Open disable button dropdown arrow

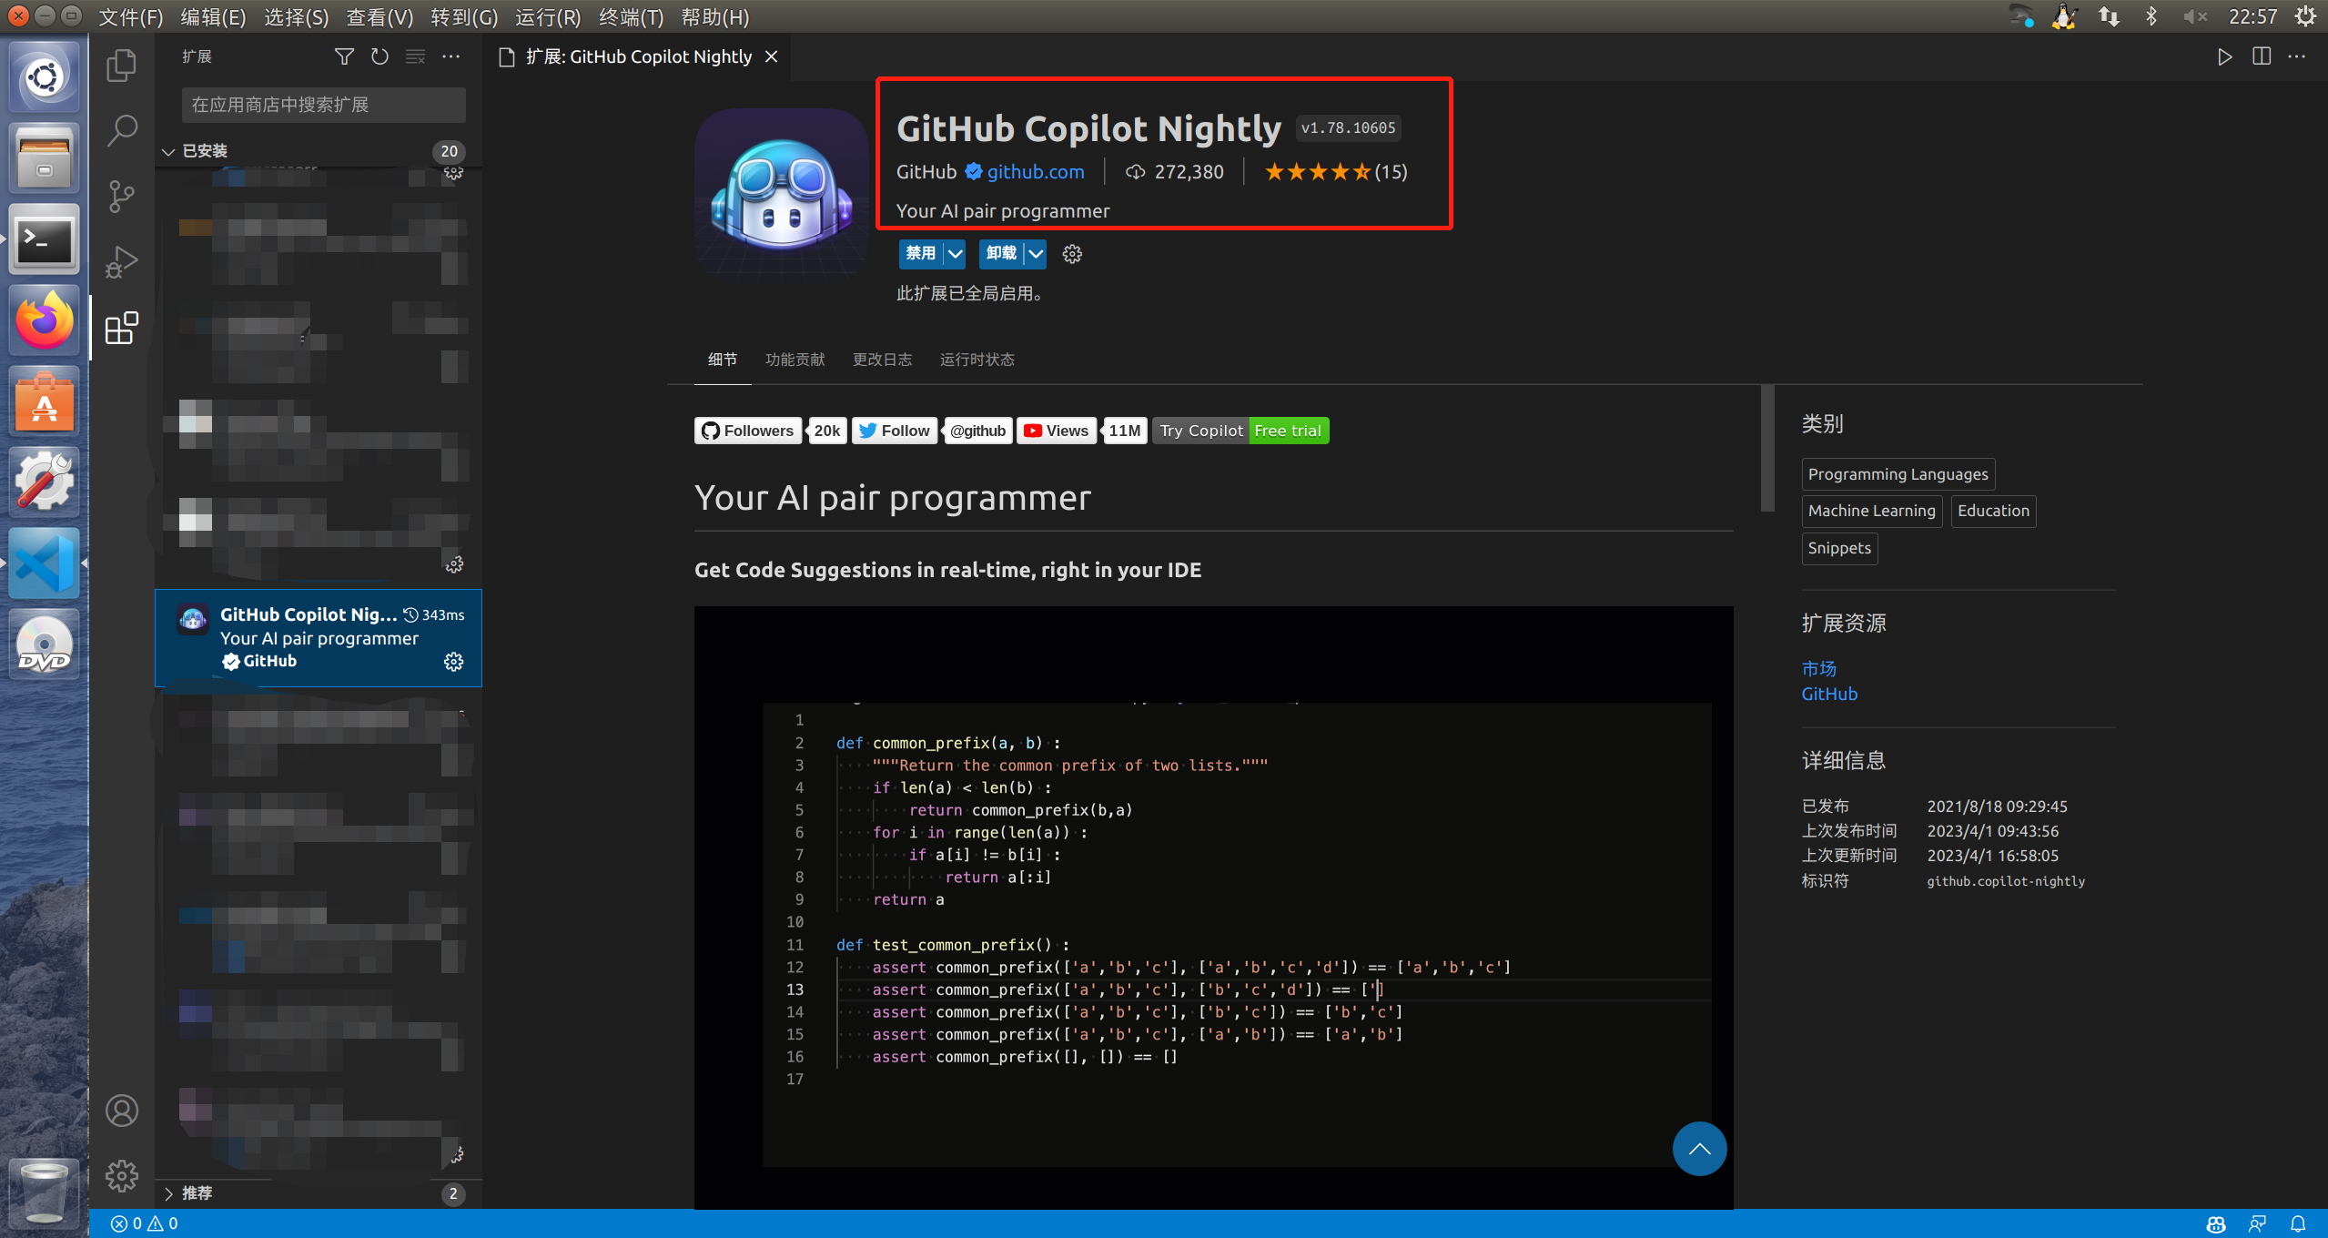coord(955,254)
